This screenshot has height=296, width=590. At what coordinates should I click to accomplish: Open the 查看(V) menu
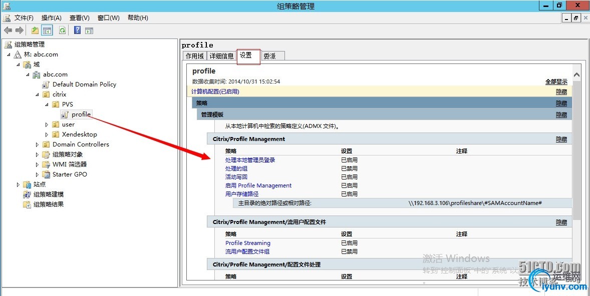pyautogui.click(x=80, y=17)
